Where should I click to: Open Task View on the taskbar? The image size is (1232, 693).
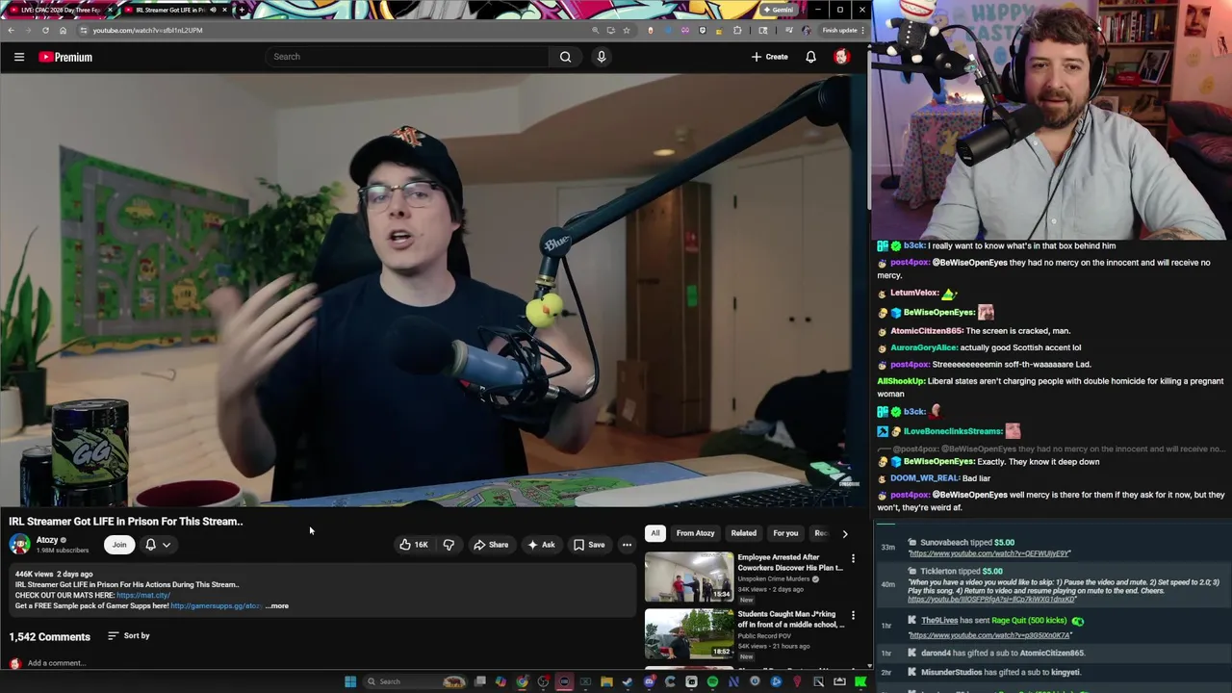[479, 681]
